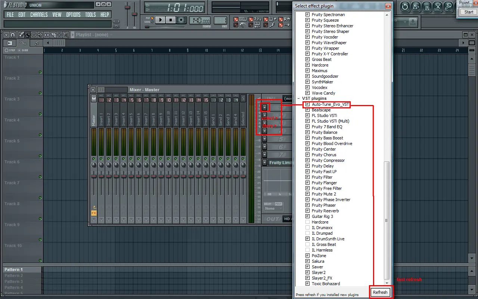The width and height of the screenshot is (478, 299).
Task: Toggle favorite box for IL Drumaxx
Action: click(x=308, y=228)
